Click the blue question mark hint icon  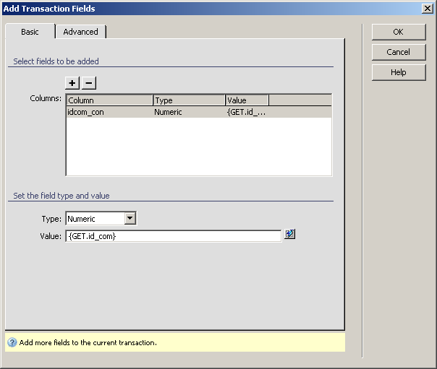point(12,342)
